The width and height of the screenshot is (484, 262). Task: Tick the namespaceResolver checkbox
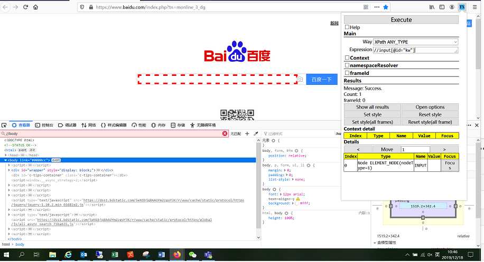coord(347,65)
